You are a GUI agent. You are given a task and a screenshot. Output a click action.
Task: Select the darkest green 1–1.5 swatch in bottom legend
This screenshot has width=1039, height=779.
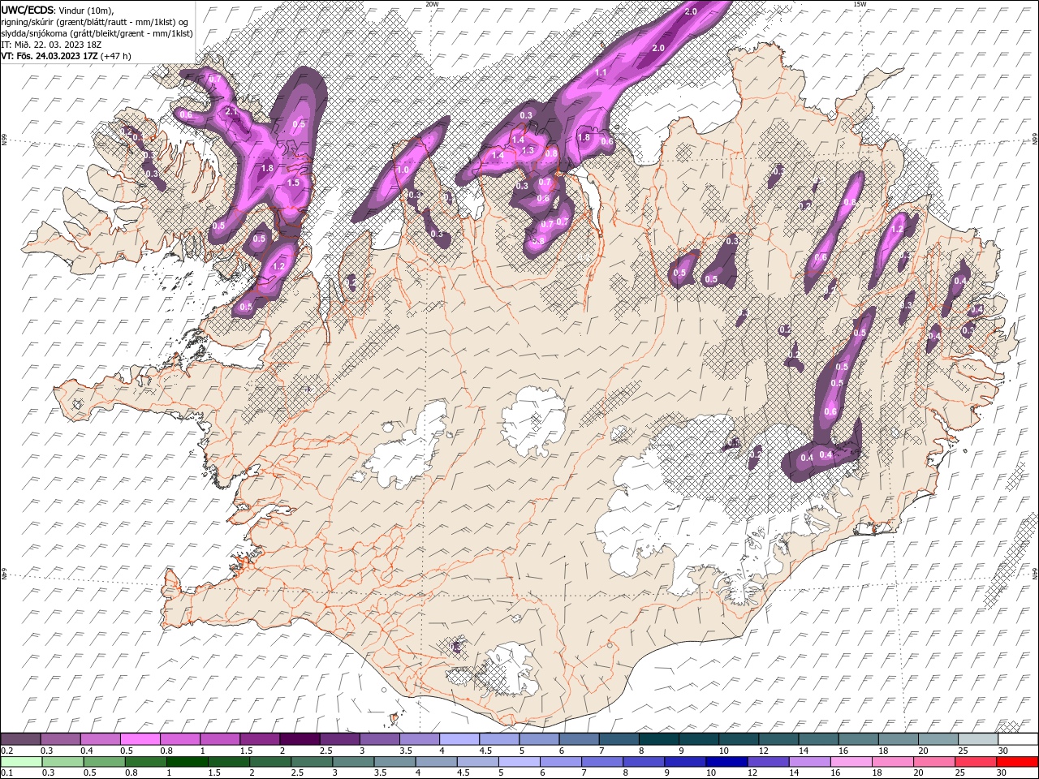click(x=187, y=762)
